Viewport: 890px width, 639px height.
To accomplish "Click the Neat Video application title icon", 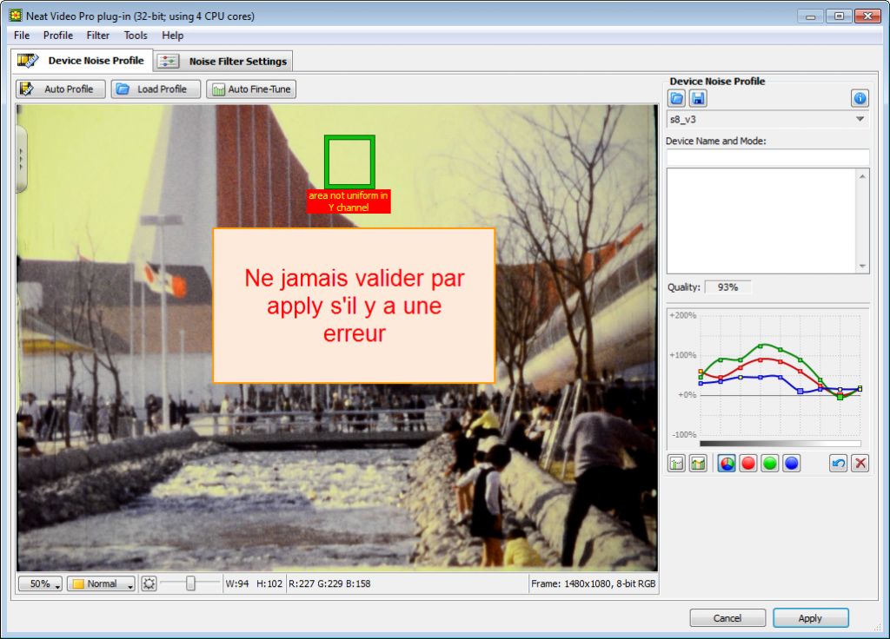I will click(x=16, y=16).
